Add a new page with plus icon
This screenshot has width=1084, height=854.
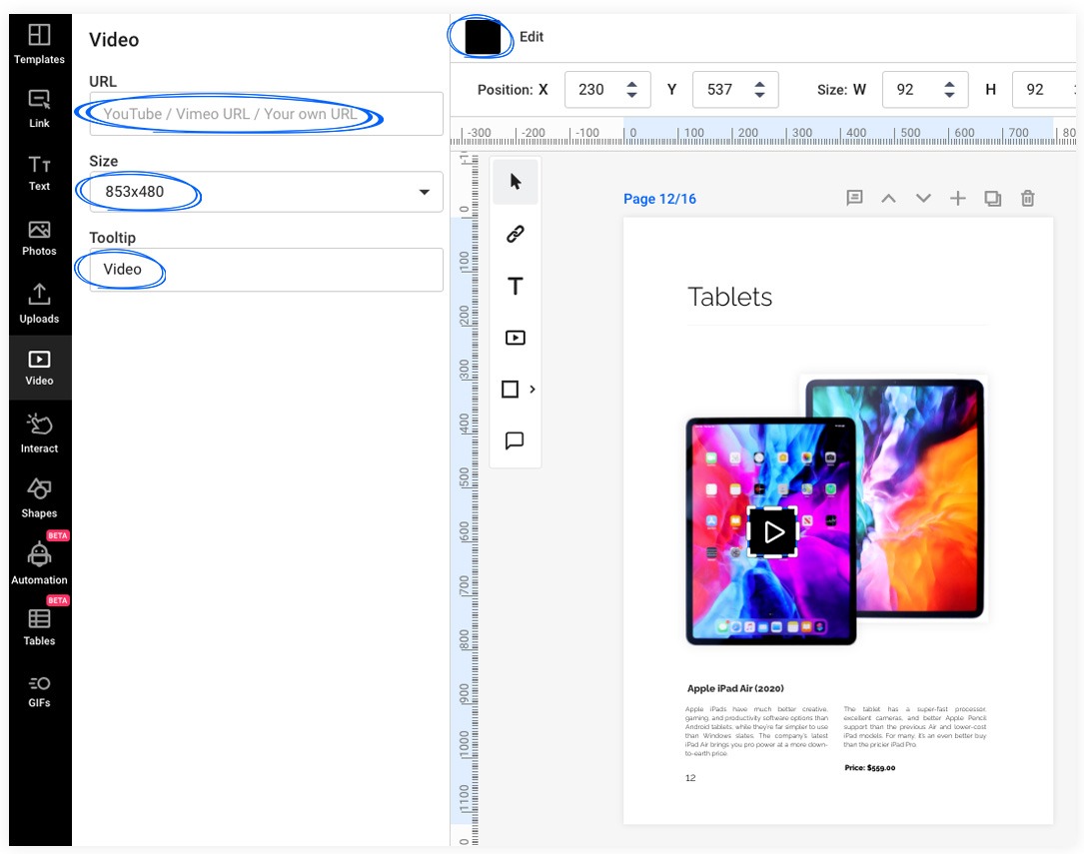coord(957,199)
